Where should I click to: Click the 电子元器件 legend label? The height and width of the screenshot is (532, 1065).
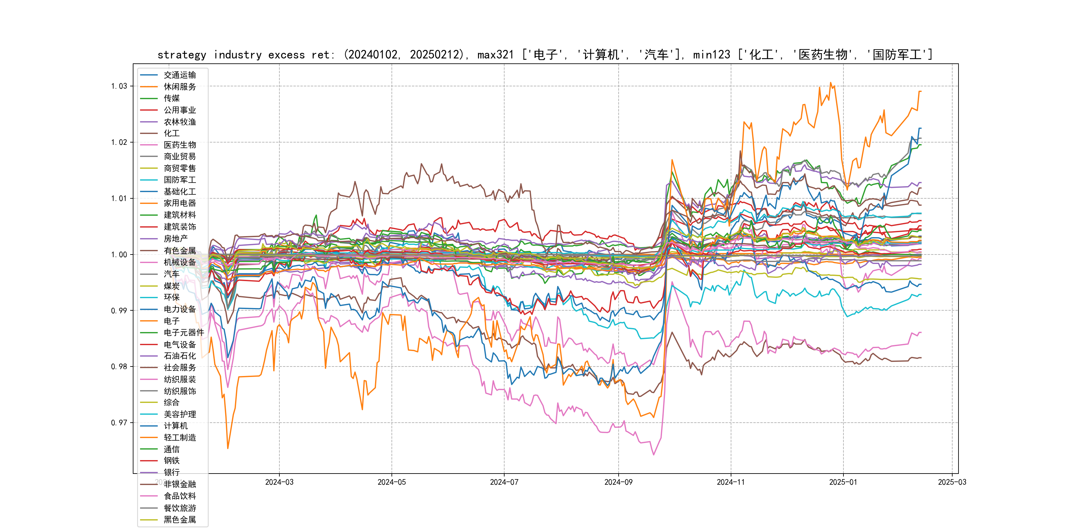(x=183, y=332)
